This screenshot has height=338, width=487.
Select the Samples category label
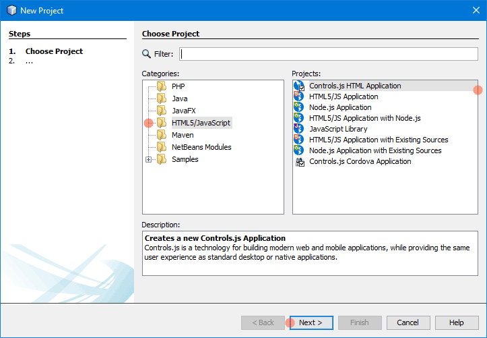click(x=185, y=159)
